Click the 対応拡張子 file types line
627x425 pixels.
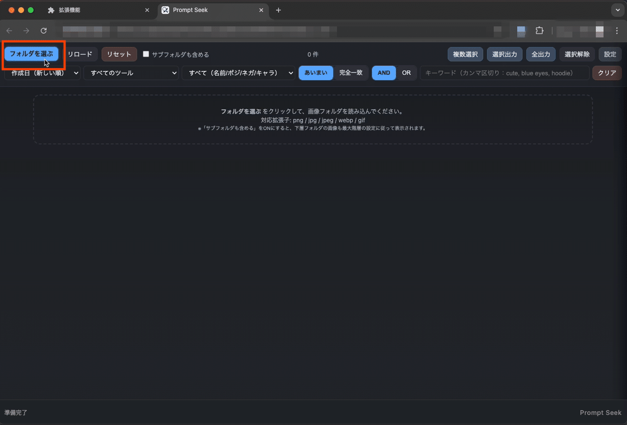click(313, 120)
